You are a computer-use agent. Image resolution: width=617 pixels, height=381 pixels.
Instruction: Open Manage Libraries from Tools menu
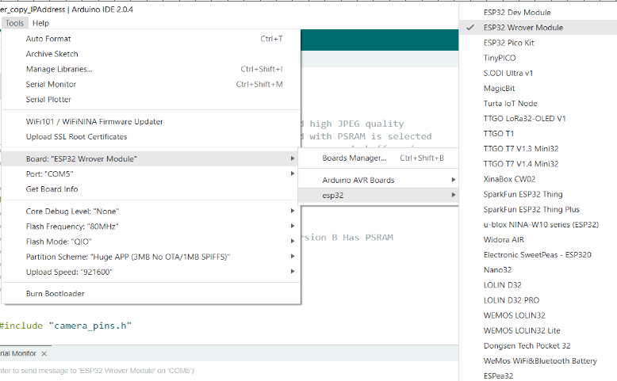coord(59,69)
